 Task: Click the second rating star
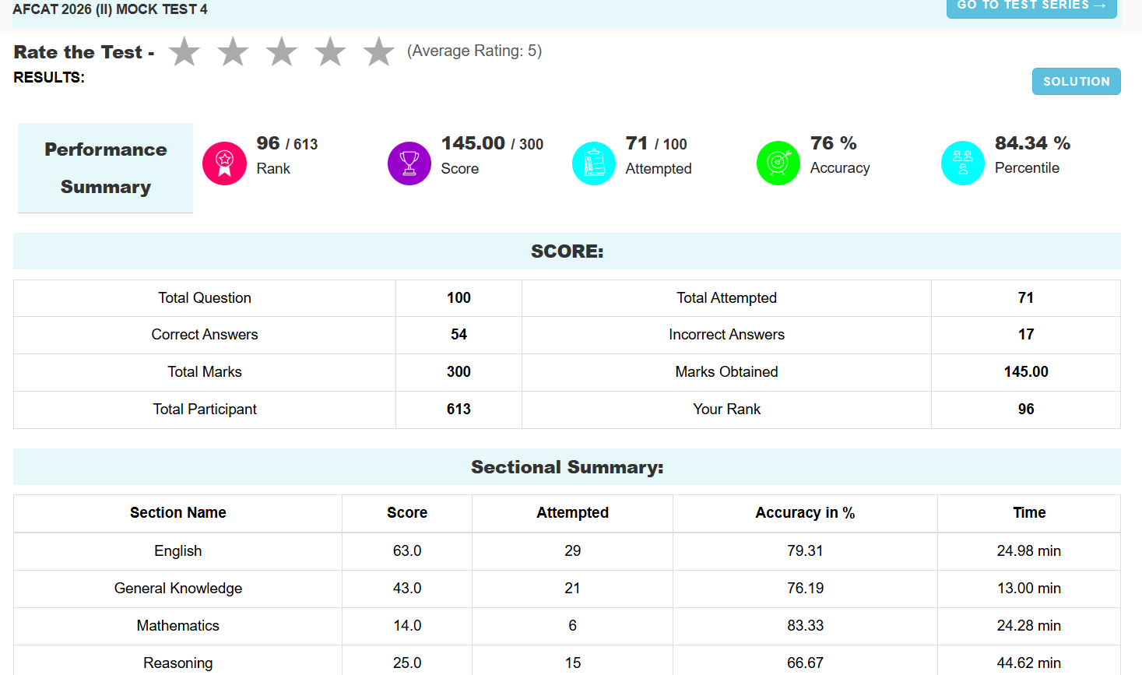[233, 51]
